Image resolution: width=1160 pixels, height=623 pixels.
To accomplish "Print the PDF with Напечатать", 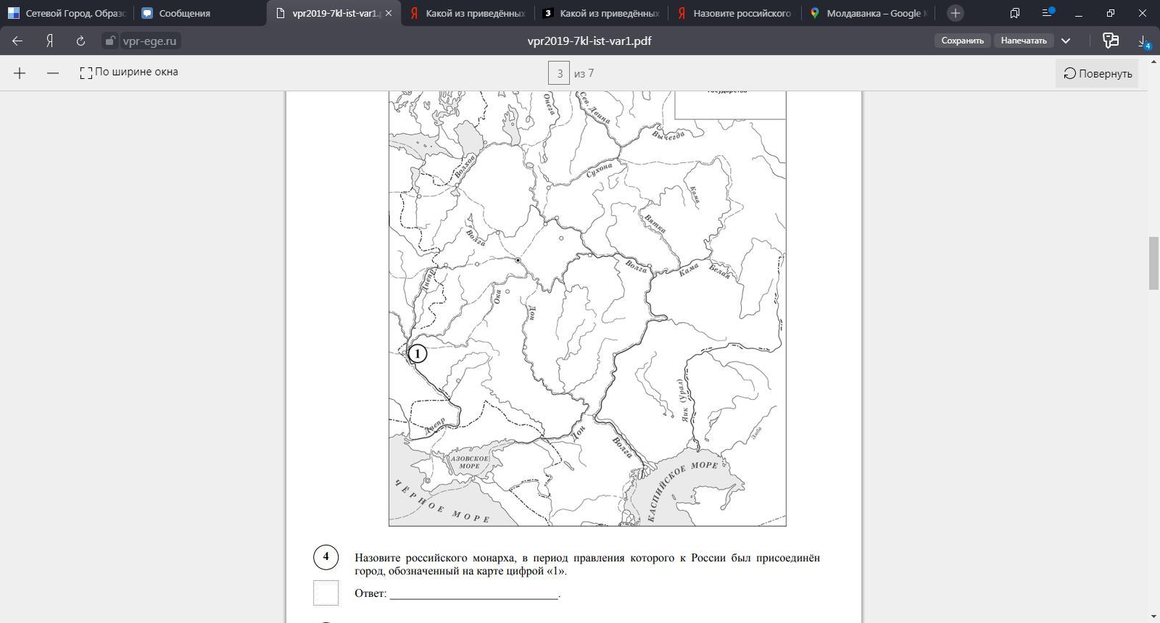I will [x=1024, y=41].
